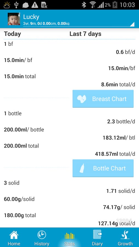Screen dimensions: 139x247
Task: Tap Lucky's profile photo thumbnail
Action: click(x=14, y=19)
